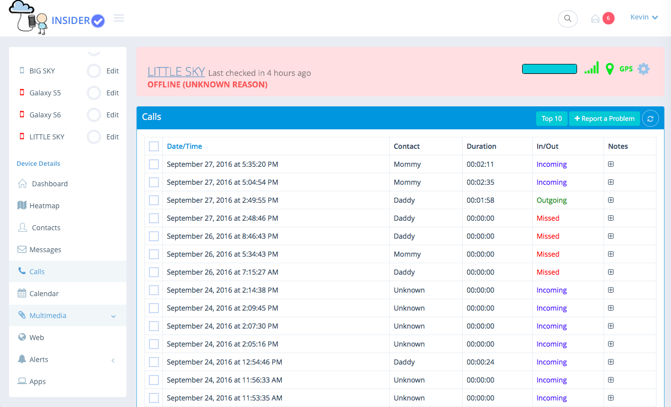Click the BIG SKY phone icon

tap(21, 71)
